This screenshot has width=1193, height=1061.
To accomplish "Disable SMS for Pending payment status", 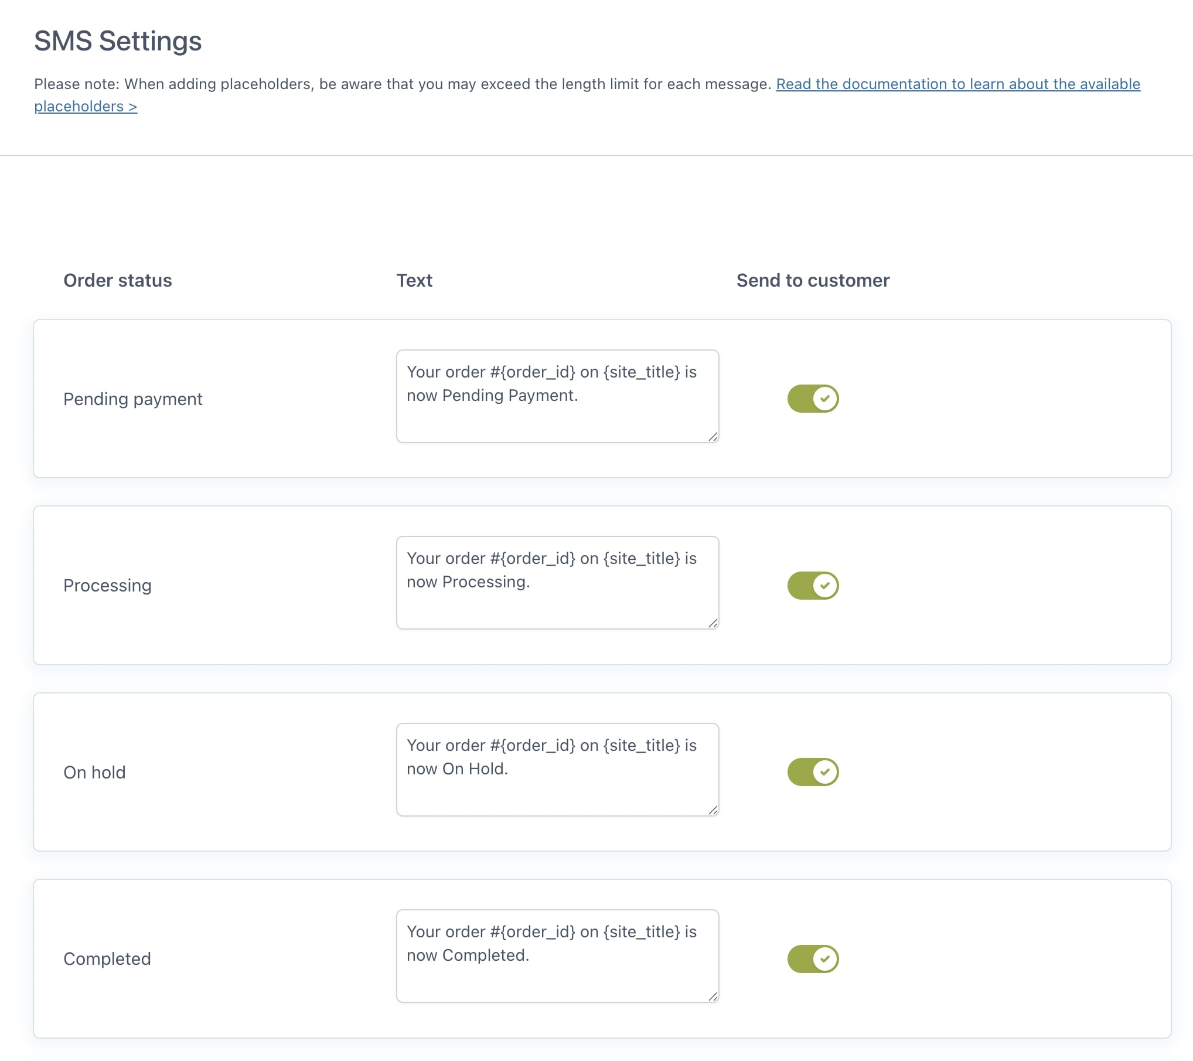I will pos(812,399).
